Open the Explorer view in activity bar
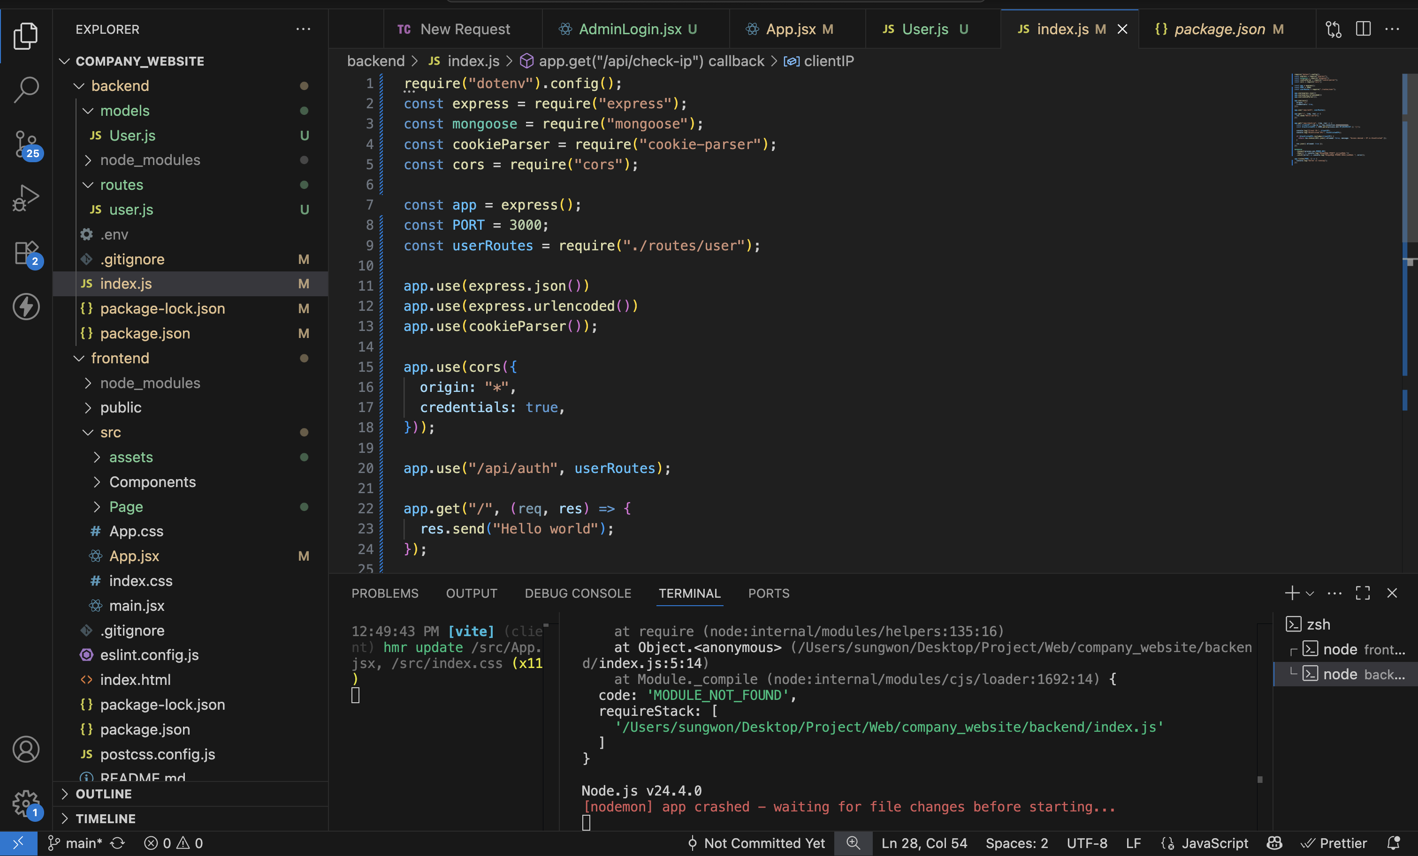Image resolution: width=1418 pixels, height=856 pixels. pos(26,36)
